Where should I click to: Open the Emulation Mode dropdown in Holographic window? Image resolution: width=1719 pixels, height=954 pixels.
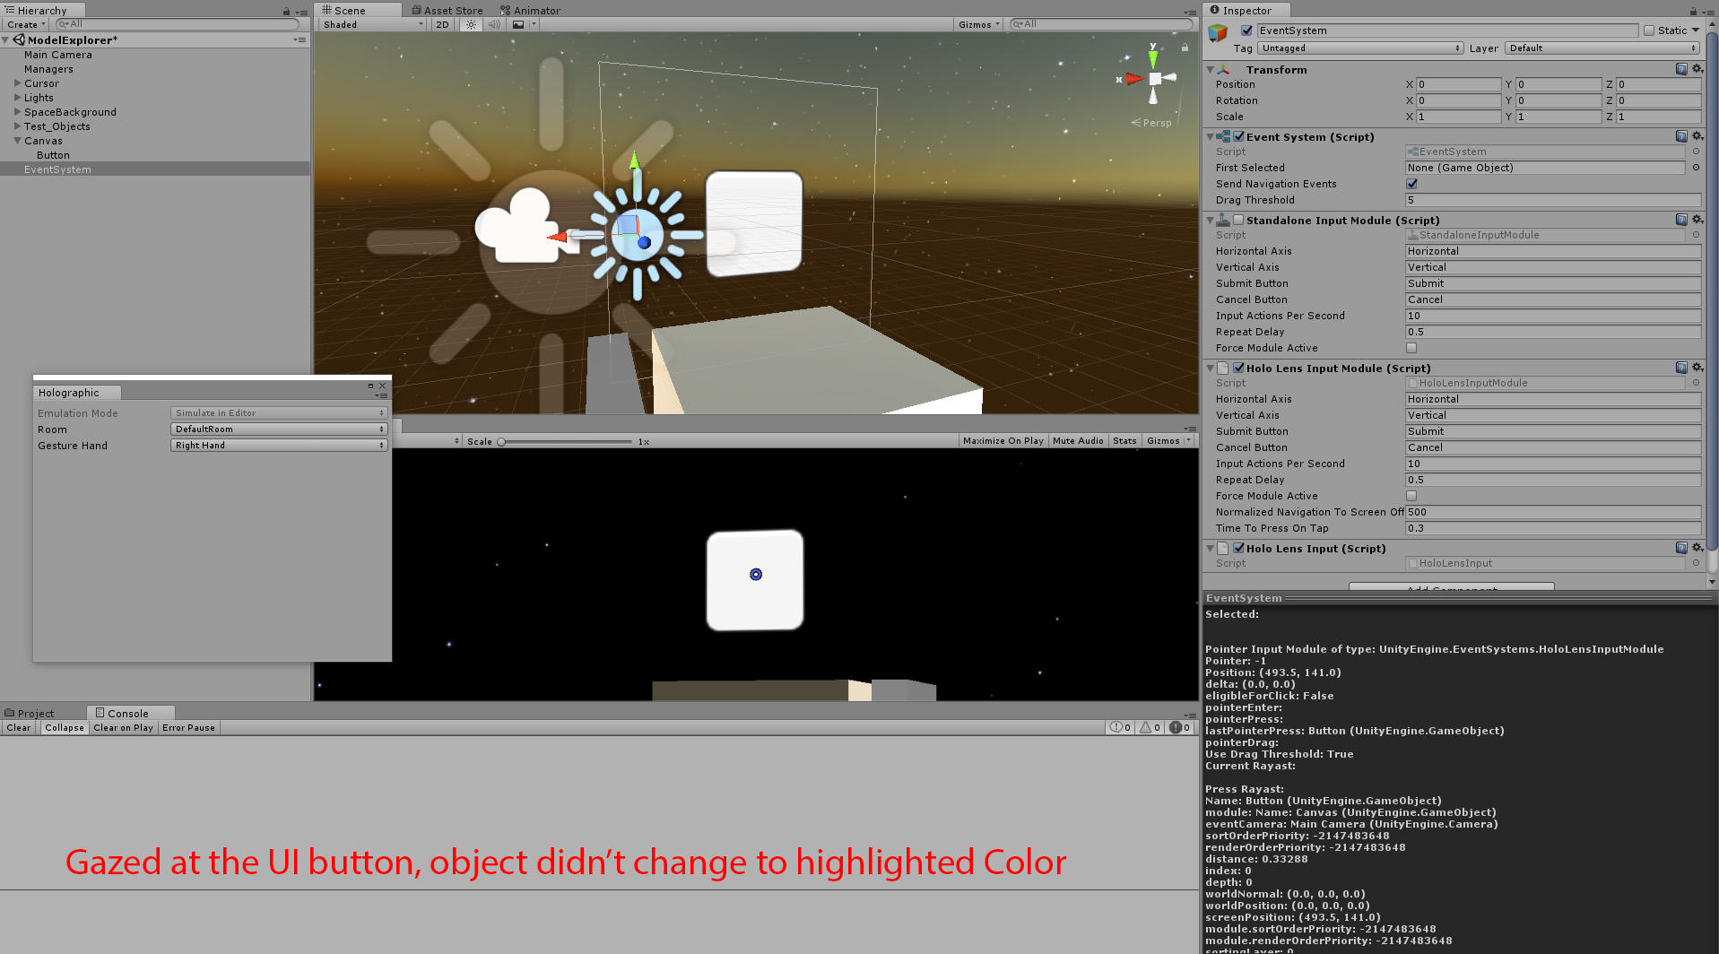point(279,412)
